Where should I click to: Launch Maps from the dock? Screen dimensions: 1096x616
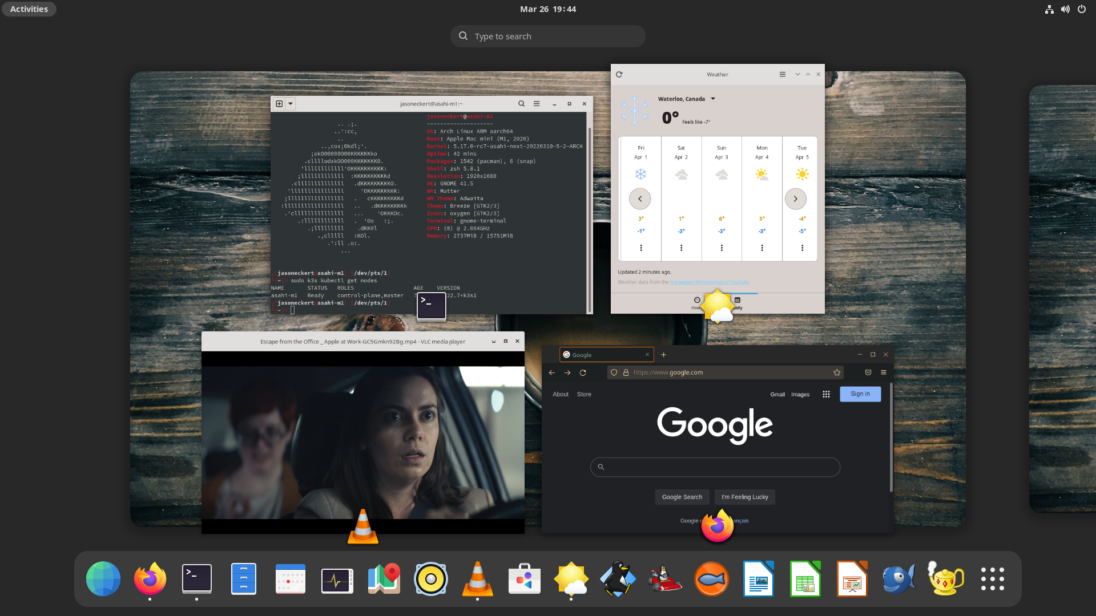tap(384, 579)
